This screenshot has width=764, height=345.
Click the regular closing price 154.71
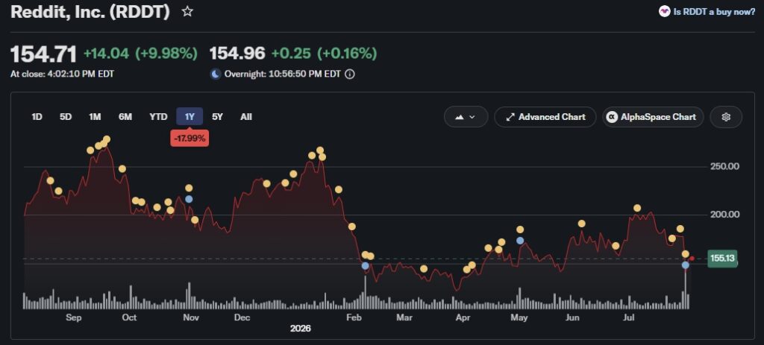tap(43, 54)
